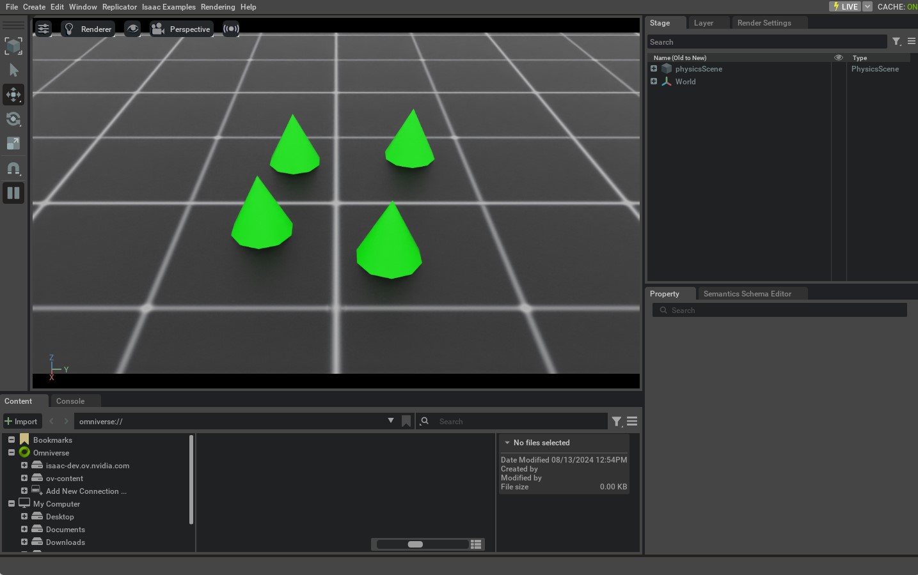918x575 pixels.
Task: Select the Scale tool
Action: pos(13,143)
